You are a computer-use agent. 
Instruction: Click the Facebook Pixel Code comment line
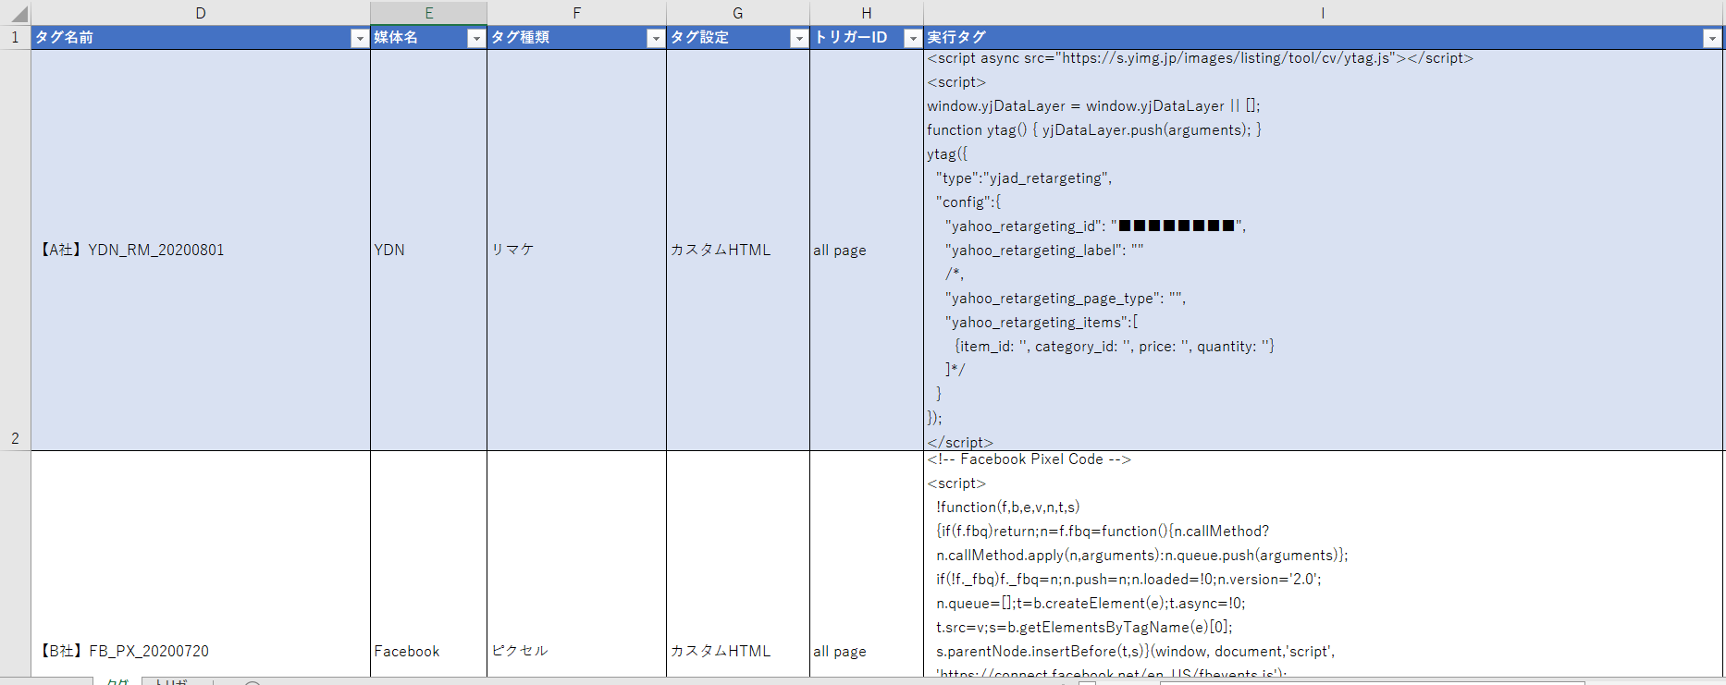1029,459
